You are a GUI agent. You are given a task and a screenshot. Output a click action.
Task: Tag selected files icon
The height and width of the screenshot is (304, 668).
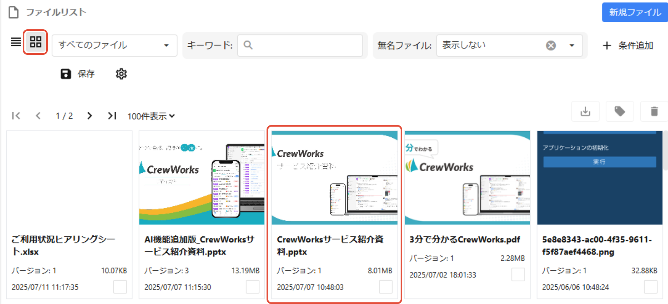tap(620, 111)
